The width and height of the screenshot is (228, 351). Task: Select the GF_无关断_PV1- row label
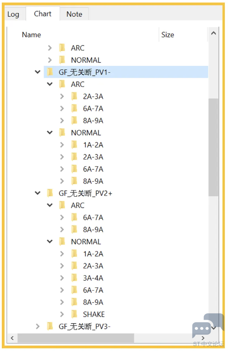pos(85,72)
